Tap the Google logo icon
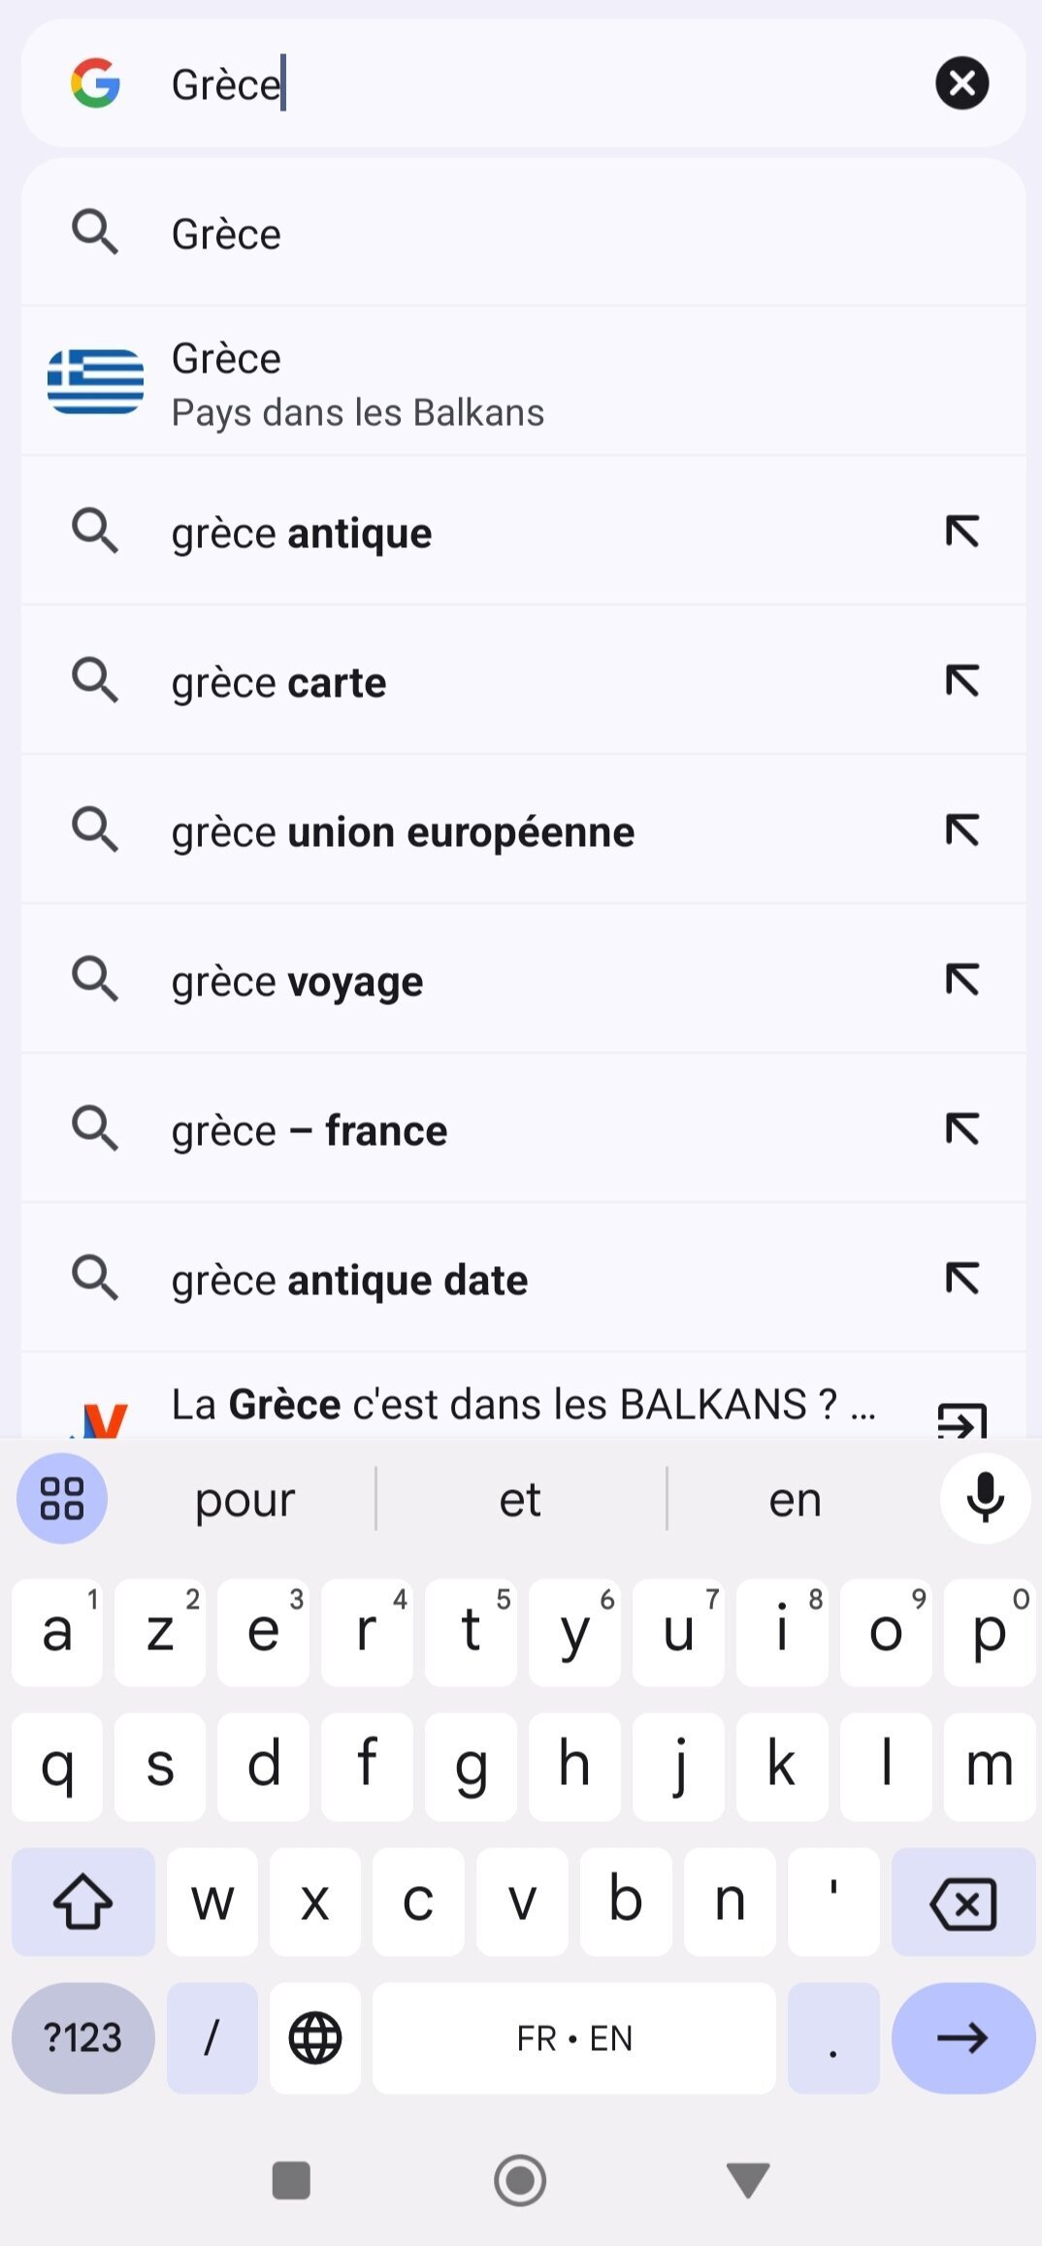The image size is (1042, 2246). (95, 83)
